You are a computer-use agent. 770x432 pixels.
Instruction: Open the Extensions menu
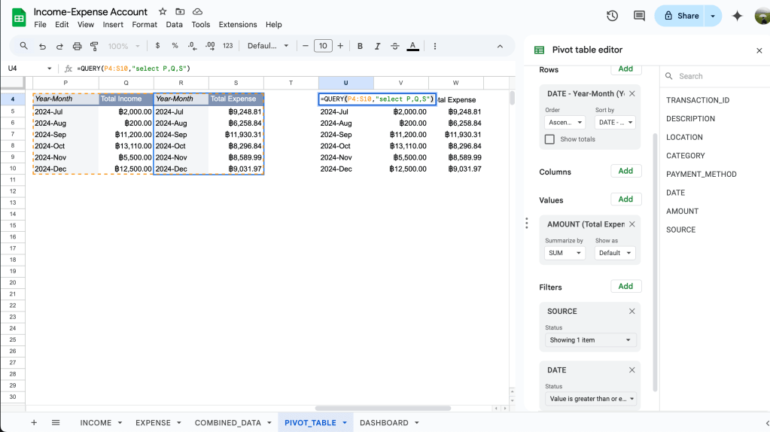tap(237, 25)
